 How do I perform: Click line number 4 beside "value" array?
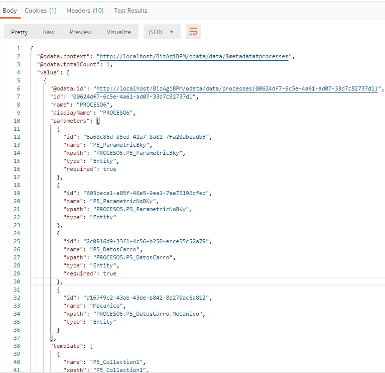[x=19, y=72]
